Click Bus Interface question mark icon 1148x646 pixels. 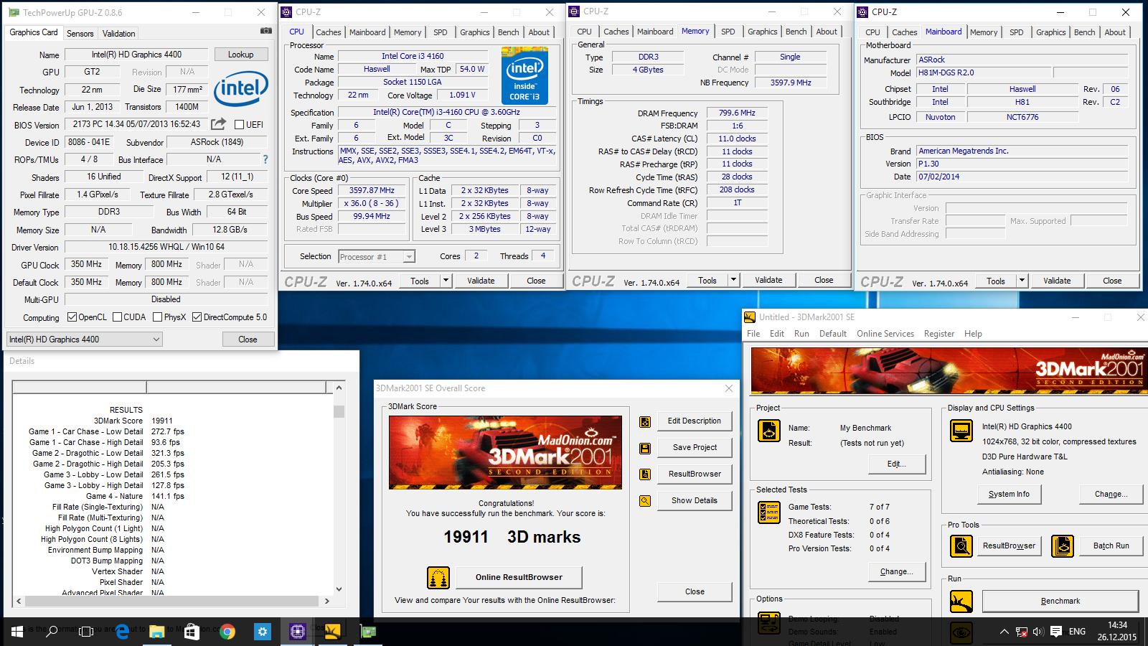click(265, 159)
